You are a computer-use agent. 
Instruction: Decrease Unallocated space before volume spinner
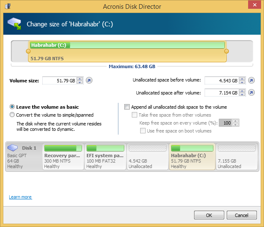[241, 82]
